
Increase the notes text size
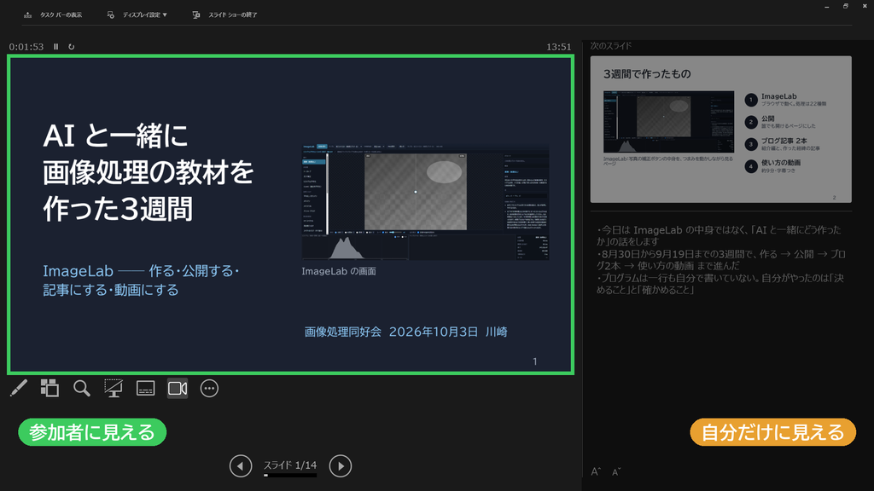pos(596,471)
